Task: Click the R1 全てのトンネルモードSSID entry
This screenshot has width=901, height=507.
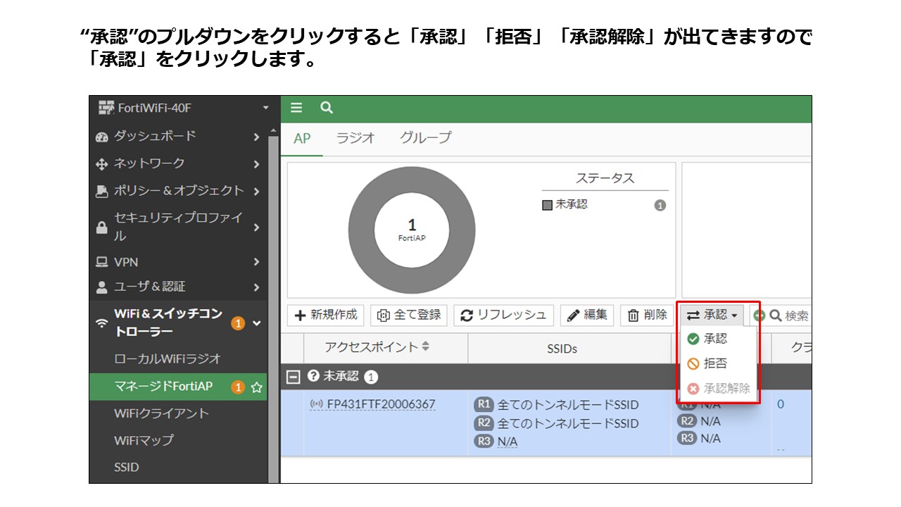Action: (557, 405)
